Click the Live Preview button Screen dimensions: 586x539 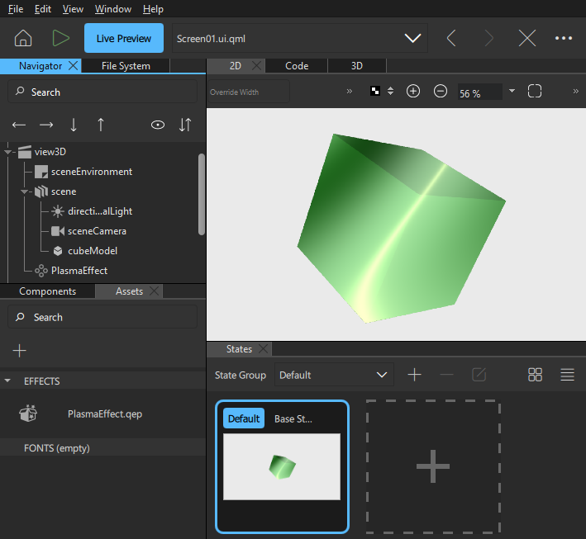pyautogui.click(x=124, y=38)
